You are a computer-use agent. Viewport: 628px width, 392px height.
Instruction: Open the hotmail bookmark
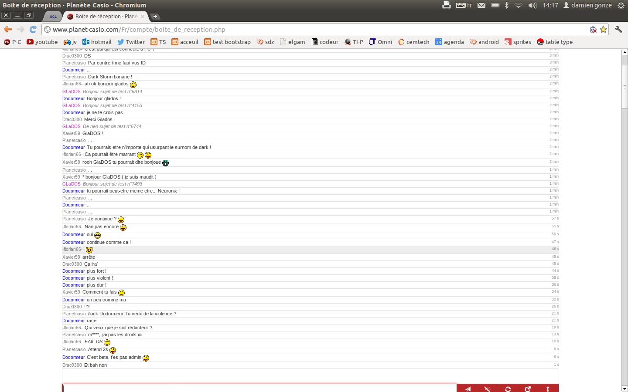(97, 42)
